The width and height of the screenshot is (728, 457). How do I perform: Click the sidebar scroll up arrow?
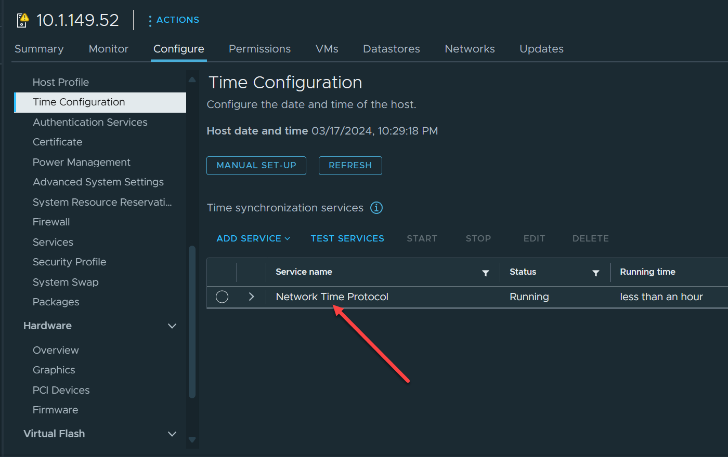click(x=192, y=79)
